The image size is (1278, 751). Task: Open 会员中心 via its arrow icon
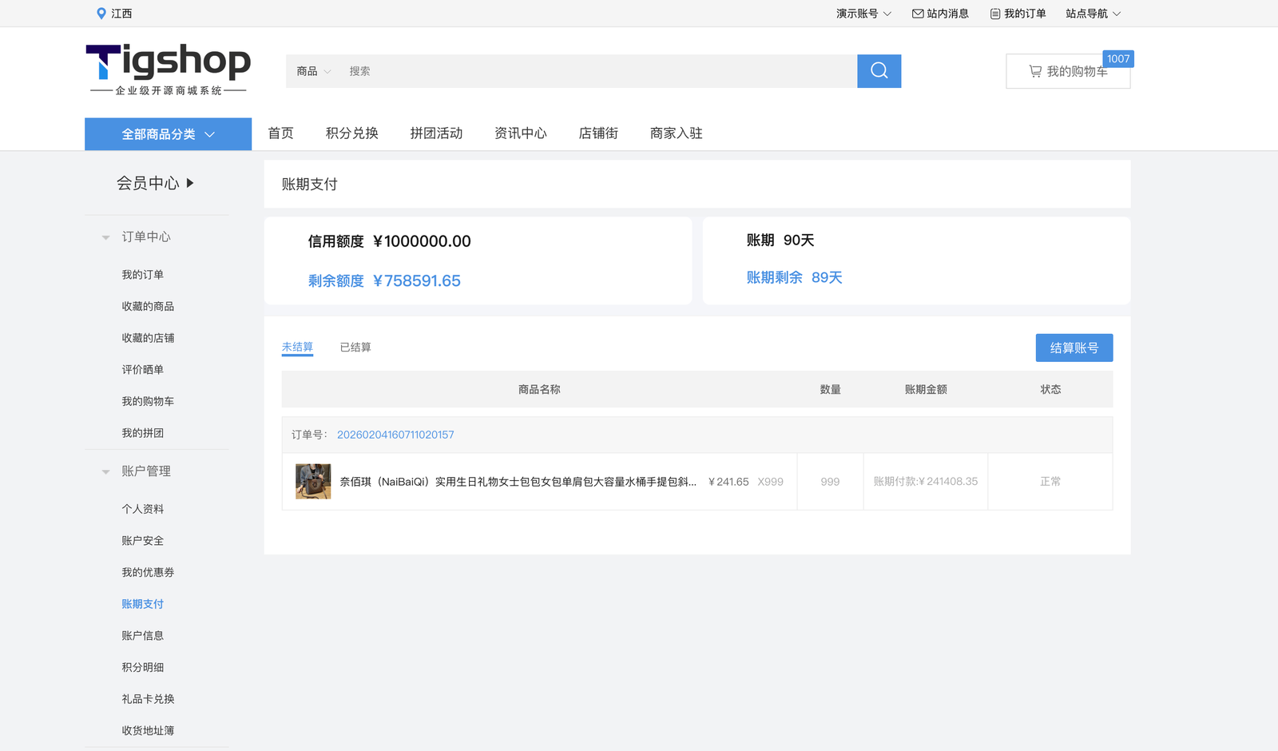coord(190,183)
